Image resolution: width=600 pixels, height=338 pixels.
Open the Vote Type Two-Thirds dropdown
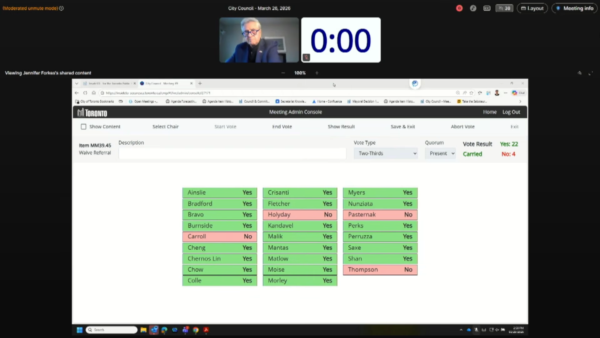386,153
